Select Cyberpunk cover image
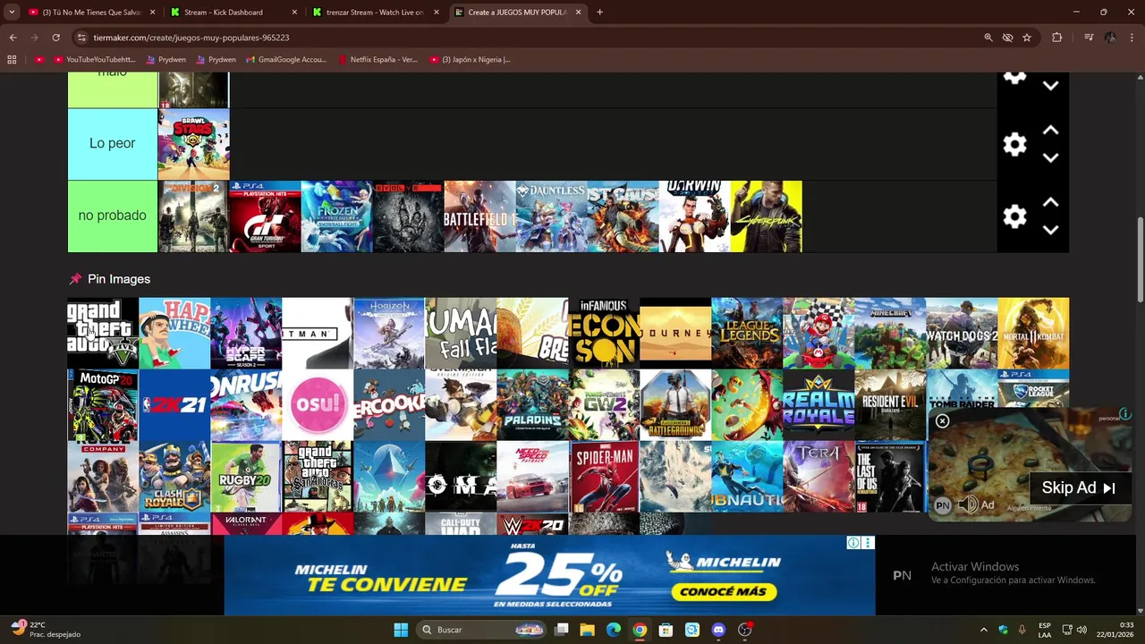This screenshot has width=1145, height=644. point(767,216)
